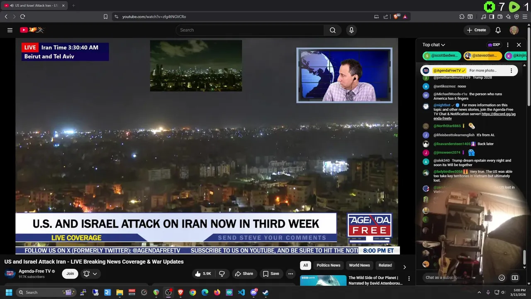531x299 pixels.
Task: Open the Windows Start menu
Action: point(9,292)
